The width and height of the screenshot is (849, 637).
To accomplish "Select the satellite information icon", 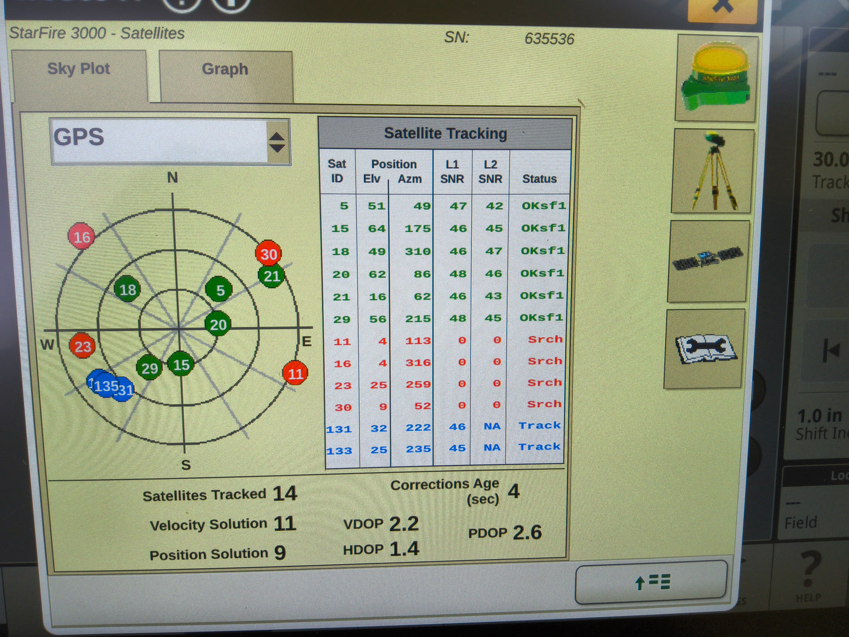I will 709,261.
